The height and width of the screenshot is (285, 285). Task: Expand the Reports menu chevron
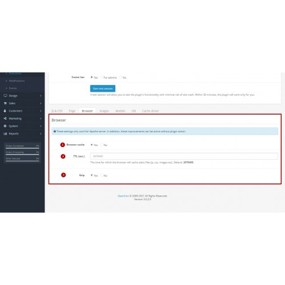[40, 134]
